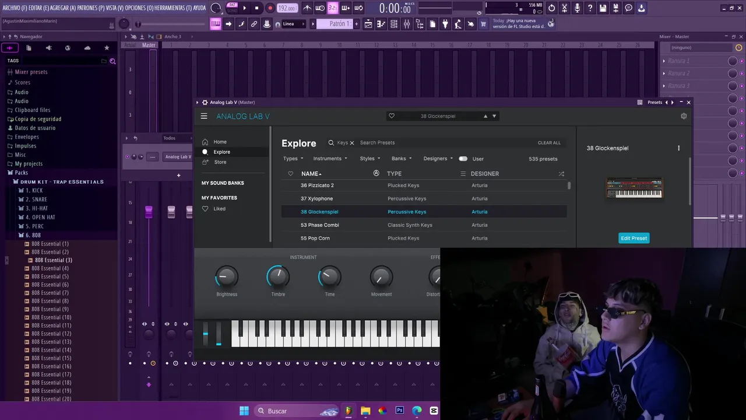The width and height of the screenshot is (746, 420).
Task: Like the 38 Glockenspiel preset via the heart icon in the top preset bar
Action: (x=392, y=116)
